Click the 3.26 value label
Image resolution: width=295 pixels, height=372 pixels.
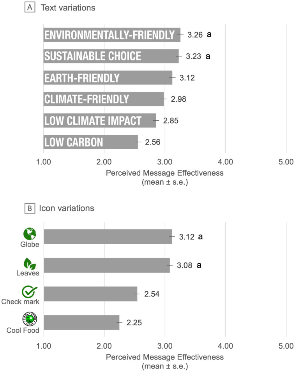coord(195,35)
